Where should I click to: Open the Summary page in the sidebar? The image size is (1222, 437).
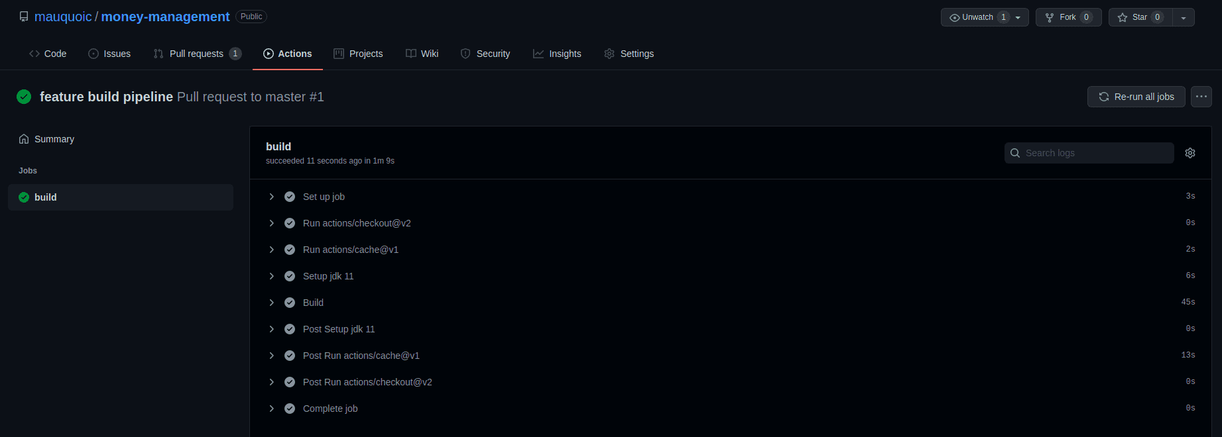pyautogui.click(x=121, y=139)
